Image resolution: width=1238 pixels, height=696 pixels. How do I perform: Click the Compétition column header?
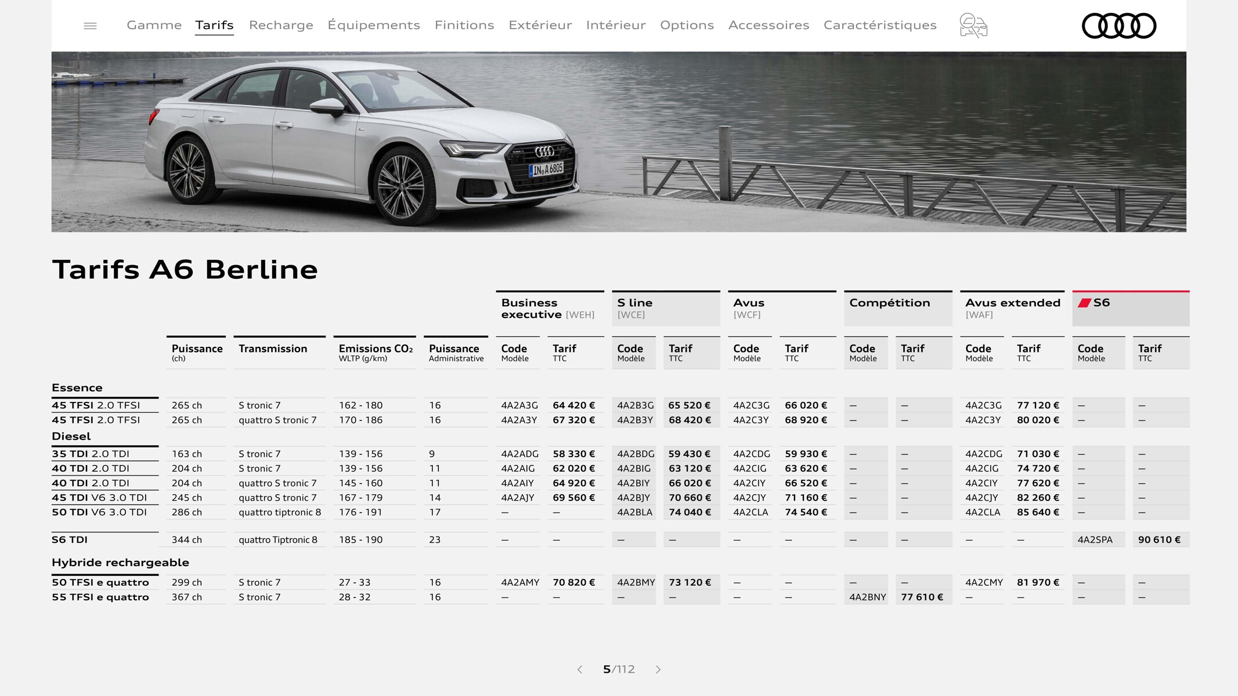[x=898, y=309]
